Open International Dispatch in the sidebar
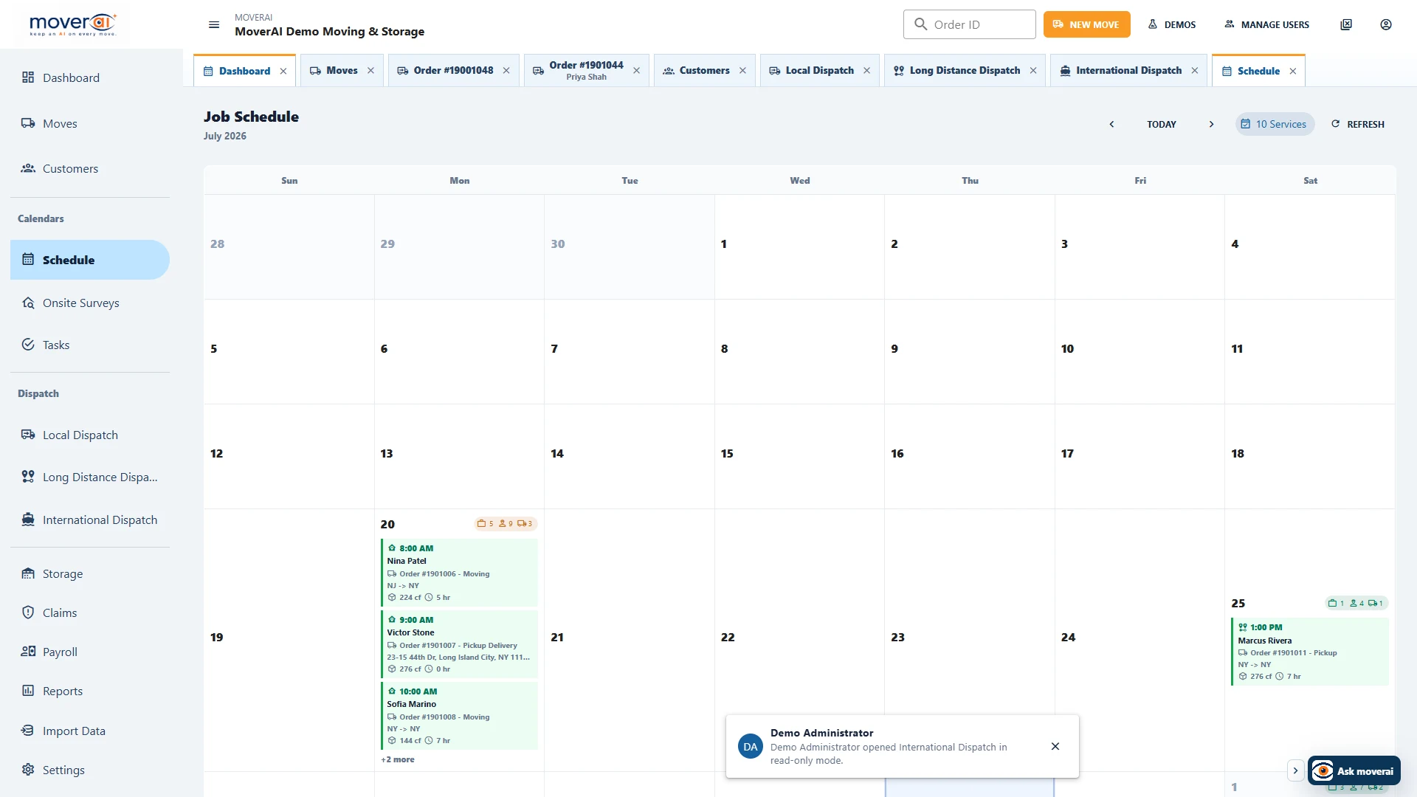Viewport: 1417px width, 797px height. point(90,520)
